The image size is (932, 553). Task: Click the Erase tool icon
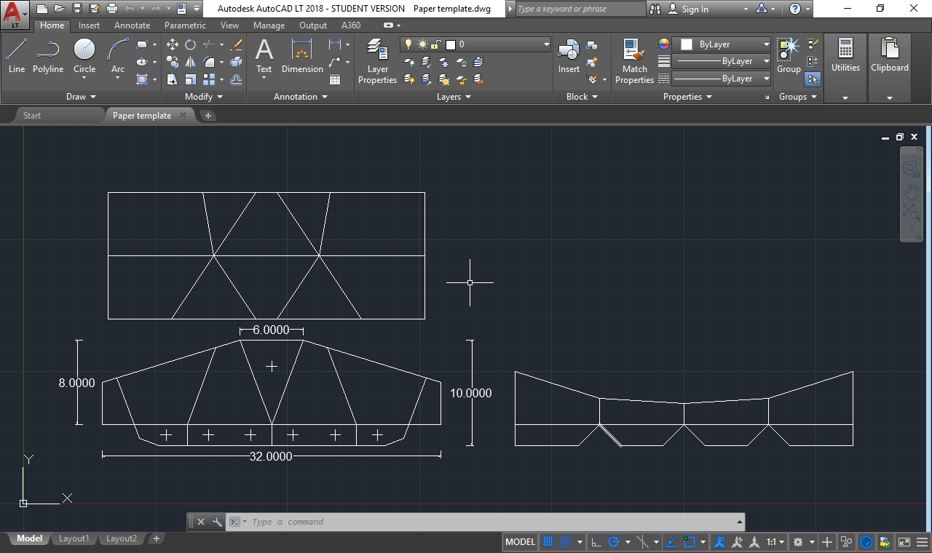(236, 44)
